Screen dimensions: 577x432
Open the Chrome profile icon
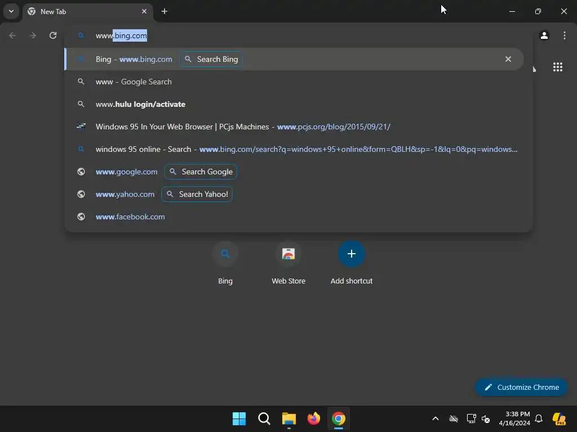coord(544,35)
